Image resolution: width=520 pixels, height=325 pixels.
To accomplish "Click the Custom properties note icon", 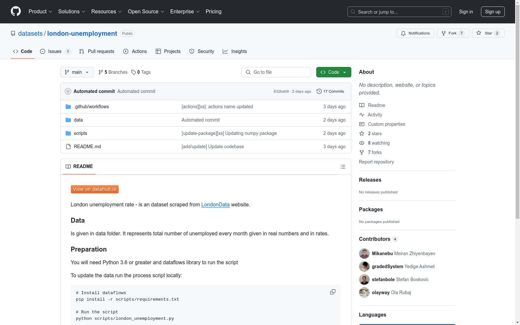I will pyautogui.click(x=362, y=124).
